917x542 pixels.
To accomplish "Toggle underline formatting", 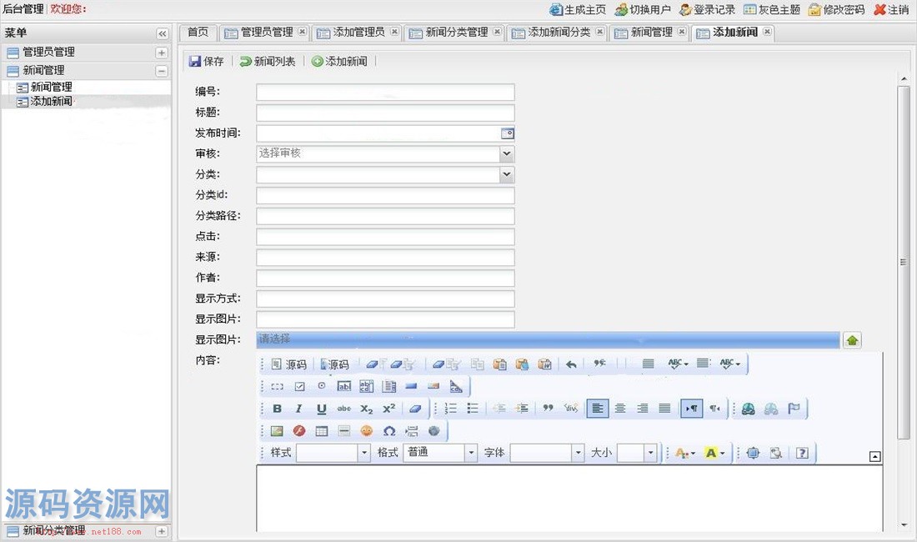I will pyautogui.click(x=322, y=409).
